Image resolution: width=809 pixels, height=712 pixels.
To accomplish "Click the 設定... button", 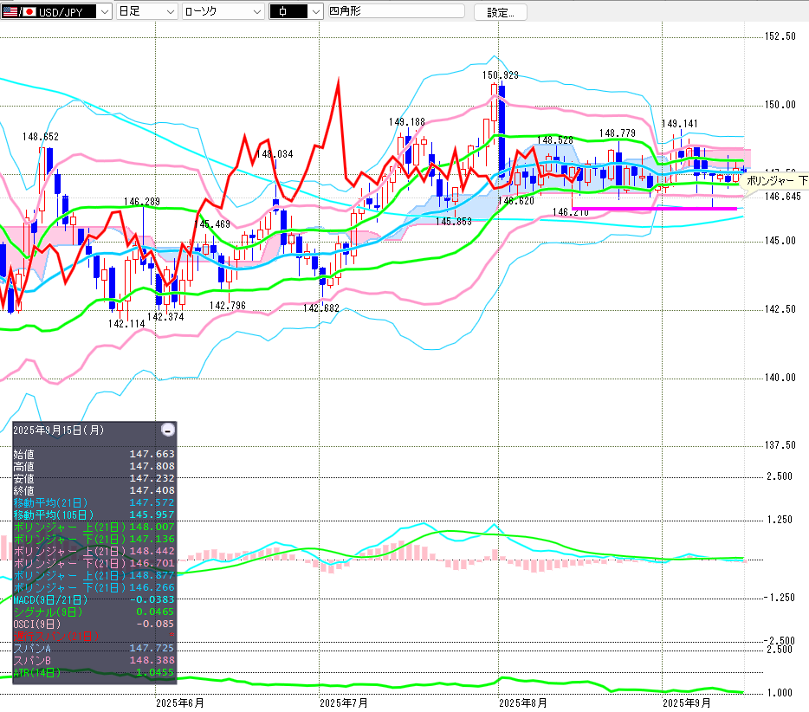I will tap(501, 12).
